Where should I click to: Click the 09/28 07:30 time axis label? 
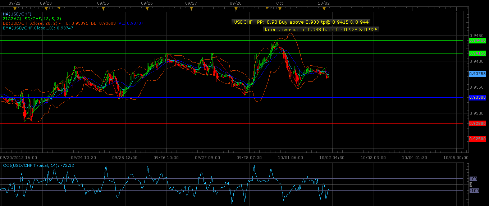(249, 157)
